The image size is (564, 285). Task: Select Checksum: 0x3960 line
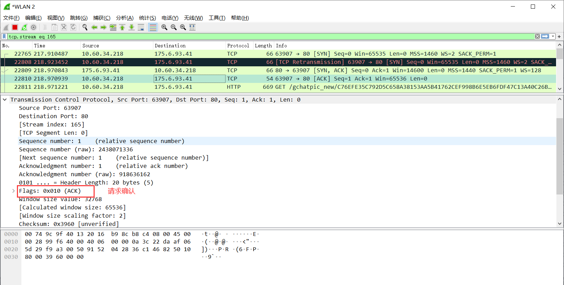coord(69,224)
